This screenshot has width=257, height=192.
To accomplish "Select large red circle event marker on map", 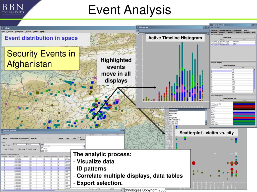I will (109, 106).
